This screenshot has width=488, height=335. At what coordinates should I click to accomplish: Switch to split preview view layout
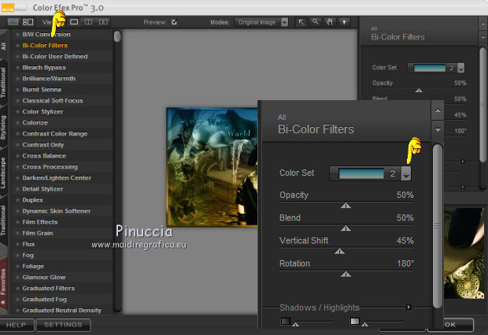pyautogui.click(x=88, y=22)
